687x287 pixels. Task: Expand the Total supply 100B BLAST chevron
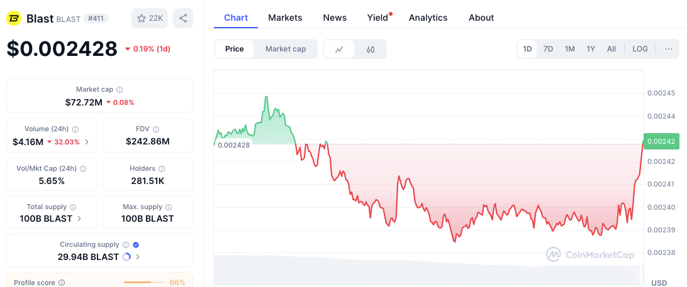click(79, 219)
